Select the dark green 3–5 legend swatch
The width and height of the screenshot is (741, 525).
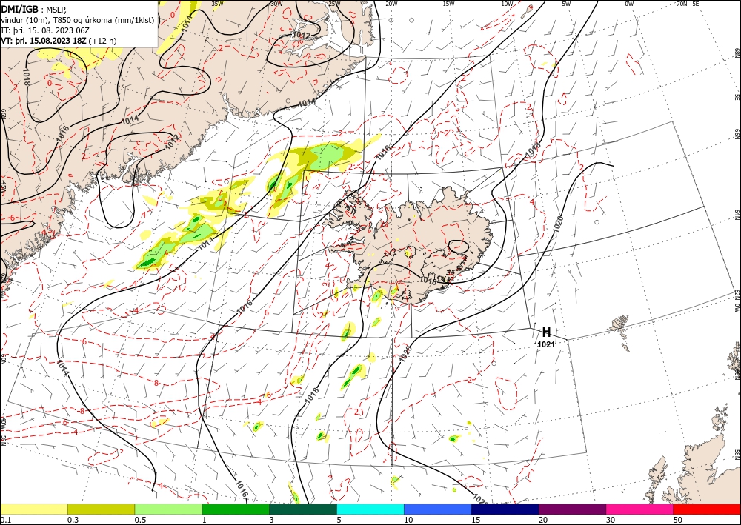tap(303, 509)
